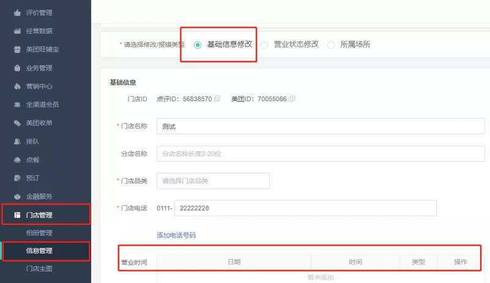Click the icon beside 预订
This screenshot has height=283, width=490.
coord(17,178)
